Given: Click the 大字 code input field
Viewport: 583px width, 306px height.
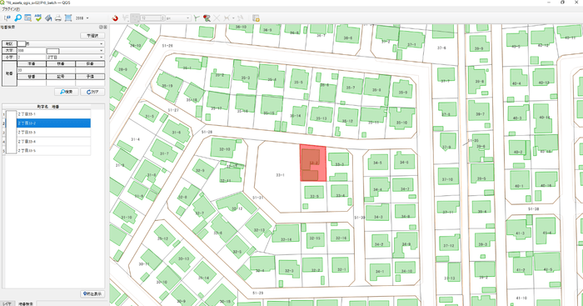Looking at the screenshot, I should click(x=32, y=51).
